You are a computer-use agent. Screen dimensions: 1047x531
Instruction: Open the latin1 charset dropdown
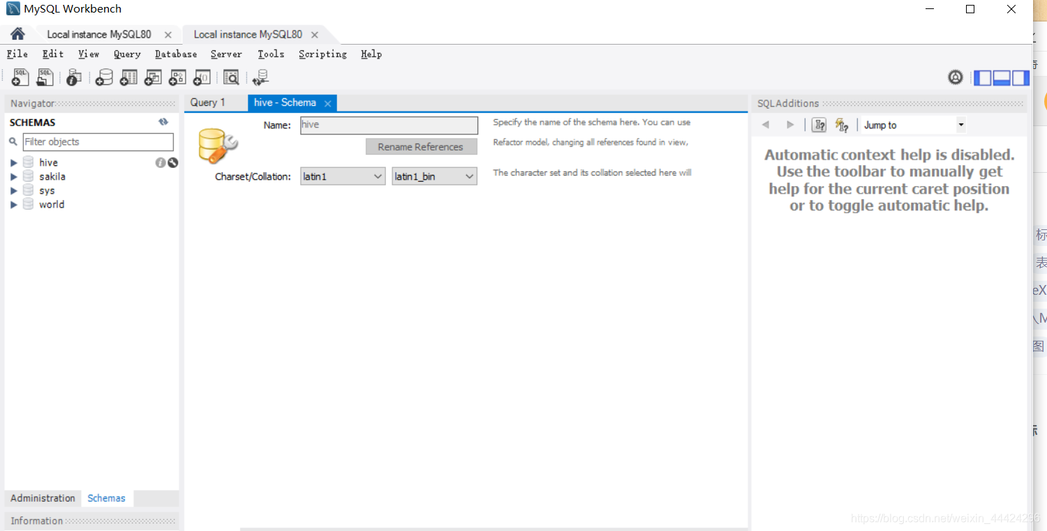click(x=343, y=176)
